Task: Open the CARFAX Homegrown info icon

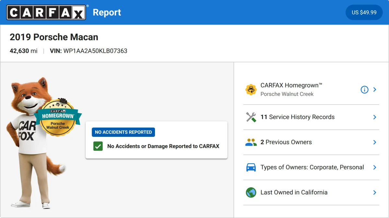Action: click(364, 90)
